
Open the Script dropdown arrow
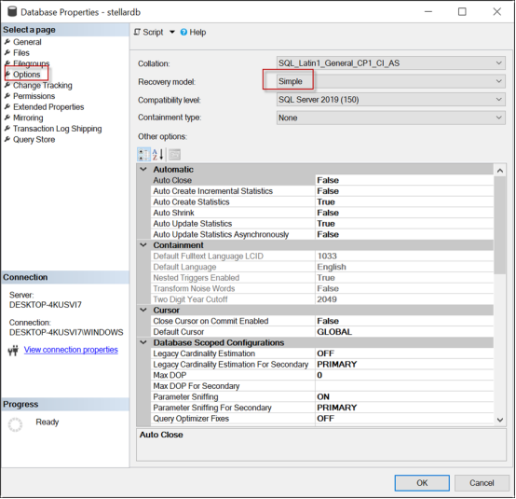[171, 32]
